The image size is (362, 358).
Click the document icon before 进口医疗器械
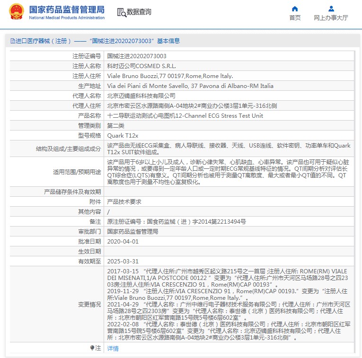tap(13, 41)
